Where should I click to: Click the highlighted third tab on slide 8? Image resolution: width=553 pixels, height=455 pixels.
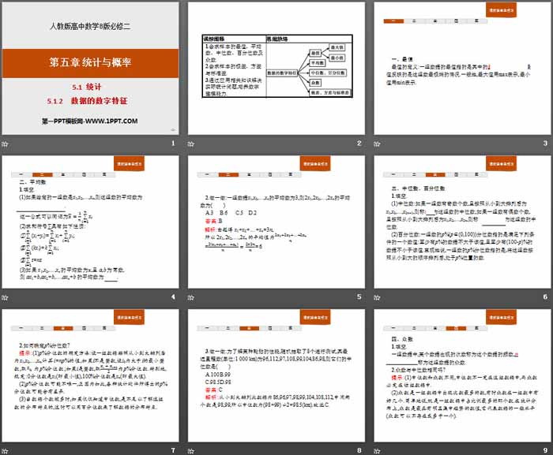click(x=250, y=328)
